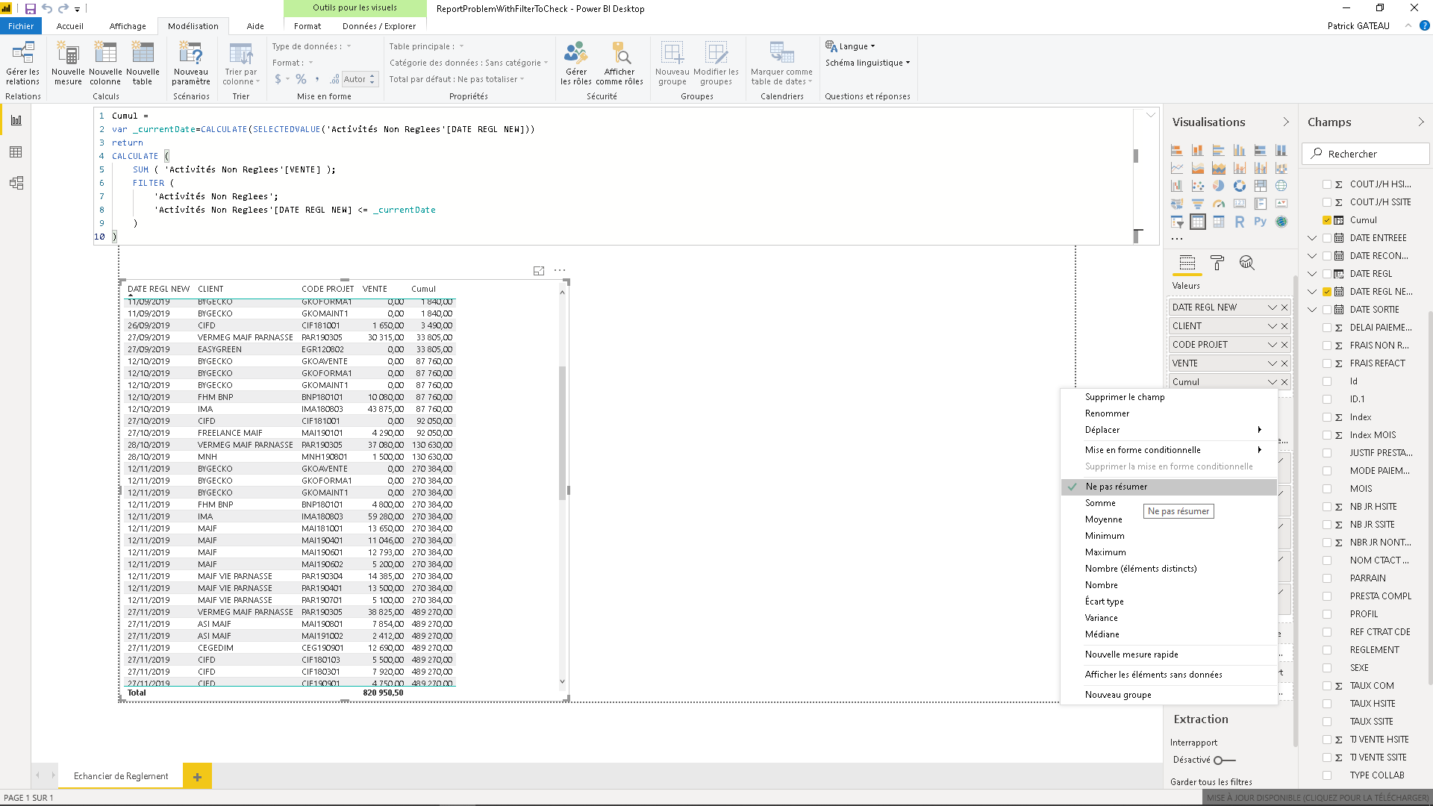Check the REGLEMENT field checkbox
The width and height of the screenshot is (1433, 806).
tap(1327, 650)
